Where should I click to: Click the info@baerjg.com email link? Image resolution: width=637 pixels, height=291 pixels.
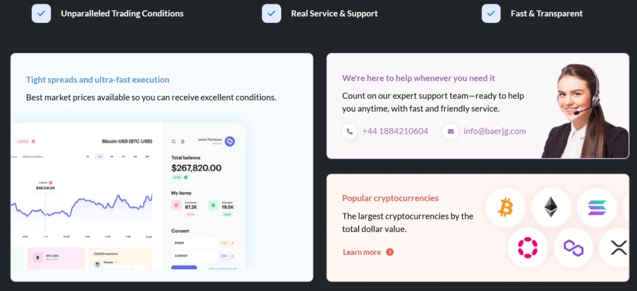(x=495, y=131)
